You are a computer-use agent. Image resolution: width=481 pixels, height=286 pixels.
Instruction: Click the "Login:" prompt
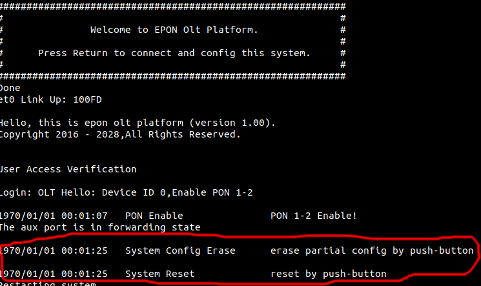[16, 192]
